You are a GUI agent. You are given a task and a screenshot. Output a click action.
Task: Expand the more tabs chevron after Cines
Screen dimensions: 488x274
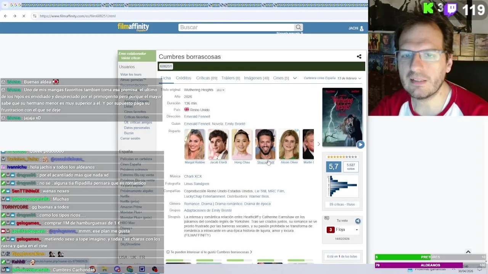295,78
